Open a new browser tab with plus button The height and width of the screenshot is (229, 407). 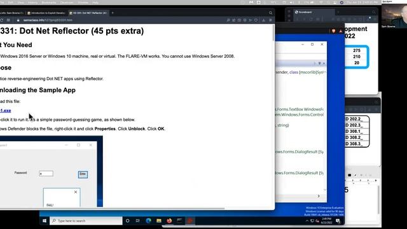click(x=113, y=13)
